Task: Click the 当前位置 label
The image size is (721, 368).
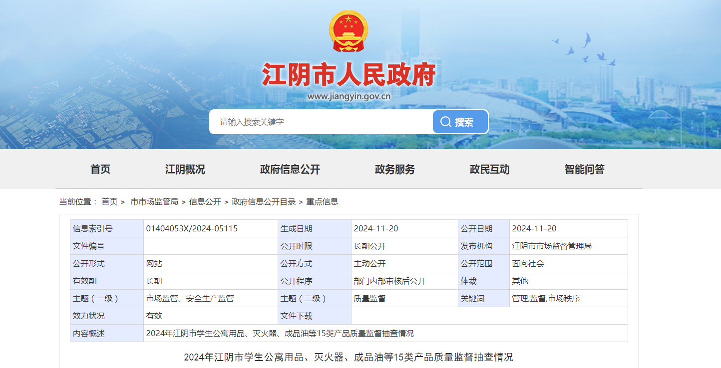Action: 78,202
